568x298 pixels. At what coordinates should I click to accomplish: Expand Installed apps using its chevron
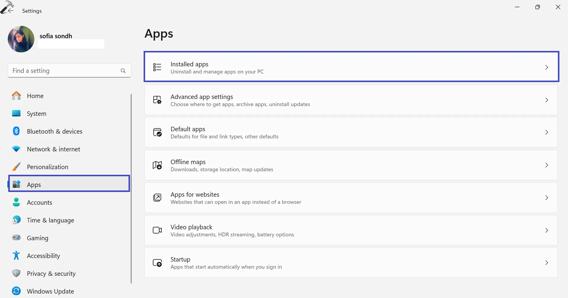click(546, 68)
